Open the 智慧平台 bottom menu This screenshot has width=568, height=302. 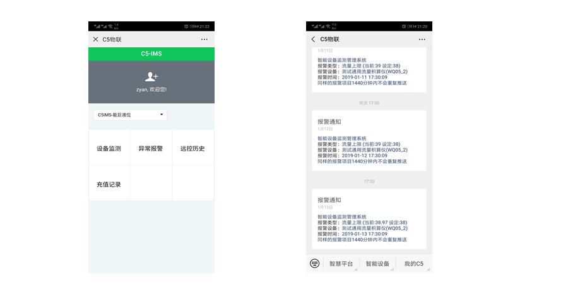(x=341, y=264)
